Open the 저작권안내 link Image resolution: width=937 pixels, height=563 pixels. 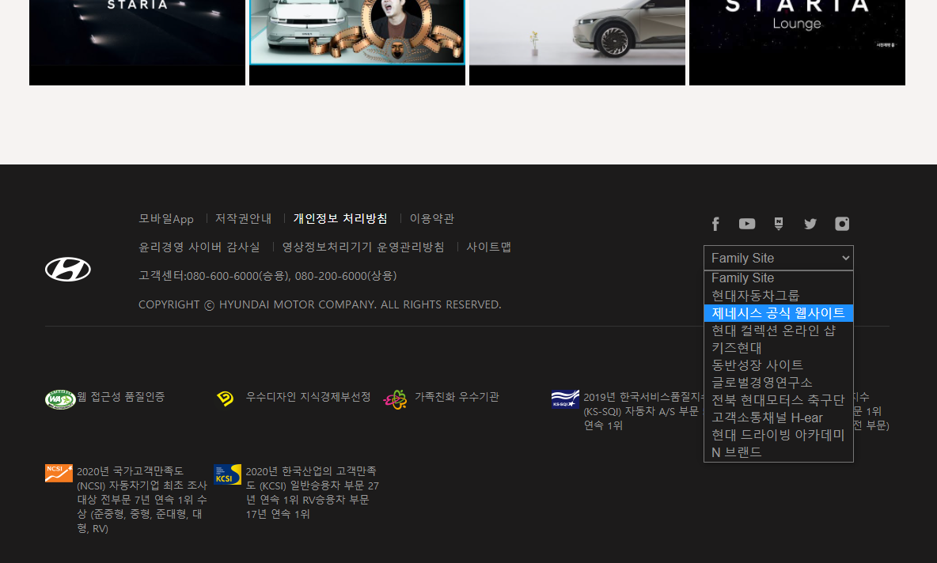(x=243, y=218)
